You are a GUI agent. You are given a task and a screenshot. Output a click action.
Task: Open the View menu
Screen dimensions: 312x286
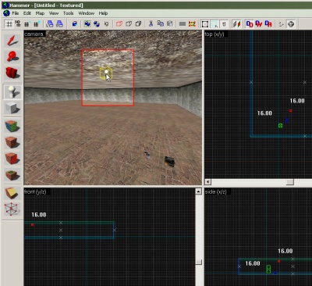point(54,13)
